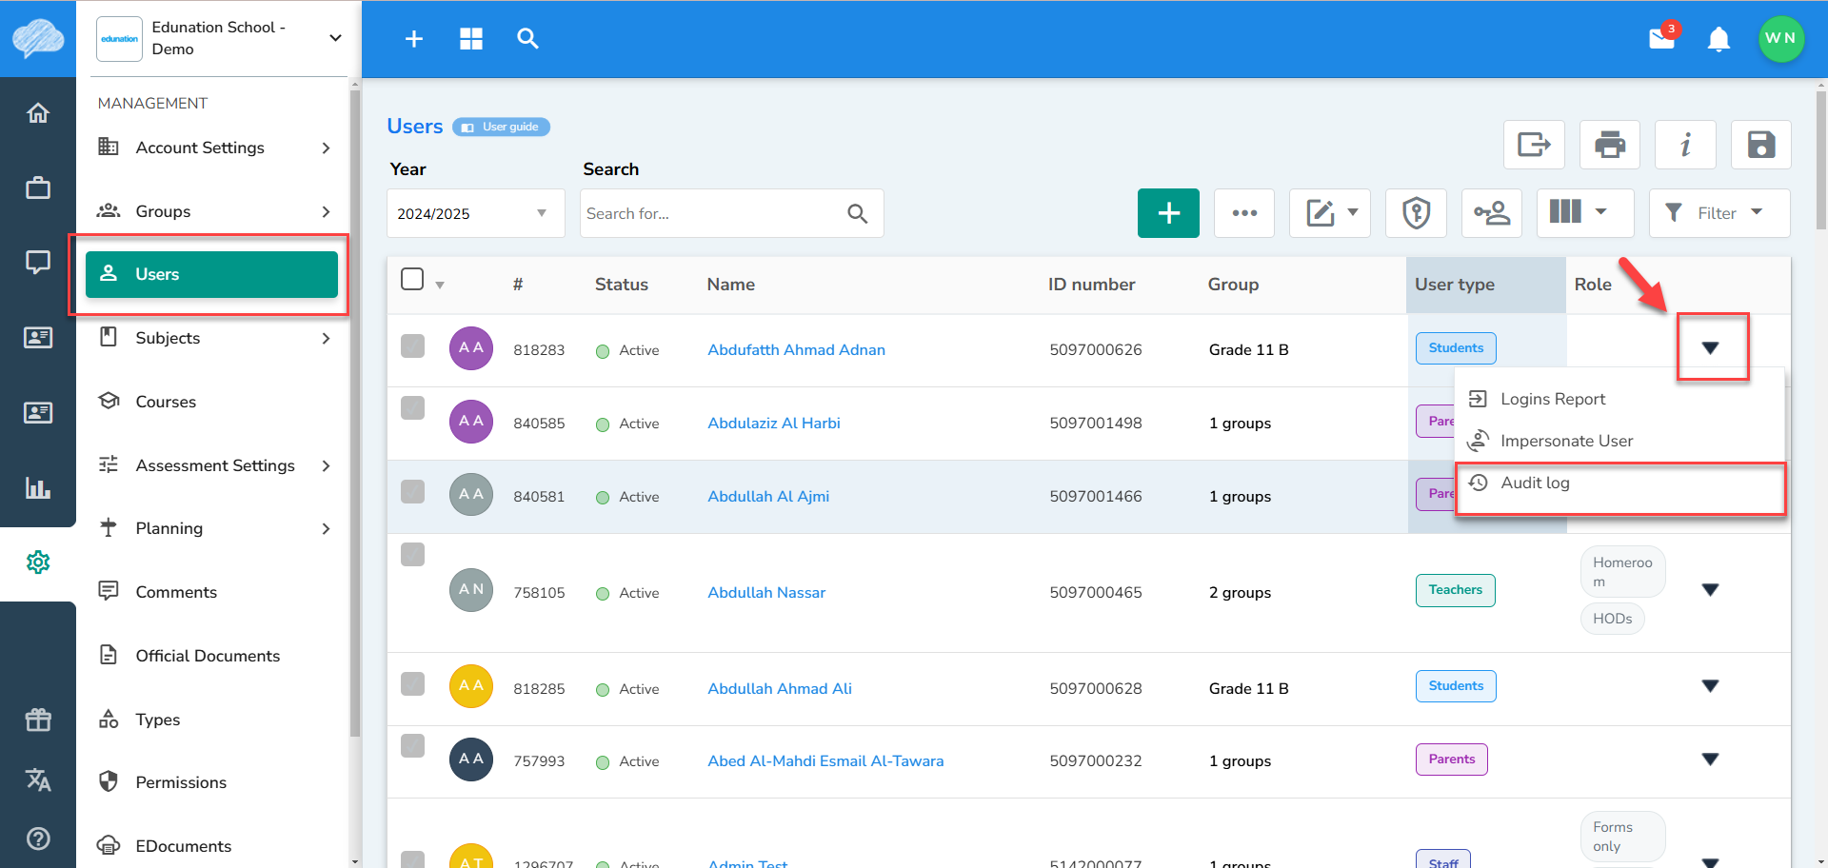Open the WN user avatar menu

(x=1780, y=38)
